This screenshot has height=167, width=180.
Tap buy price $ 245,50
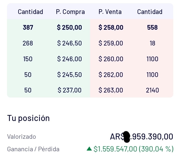click(x=69, y=75)
